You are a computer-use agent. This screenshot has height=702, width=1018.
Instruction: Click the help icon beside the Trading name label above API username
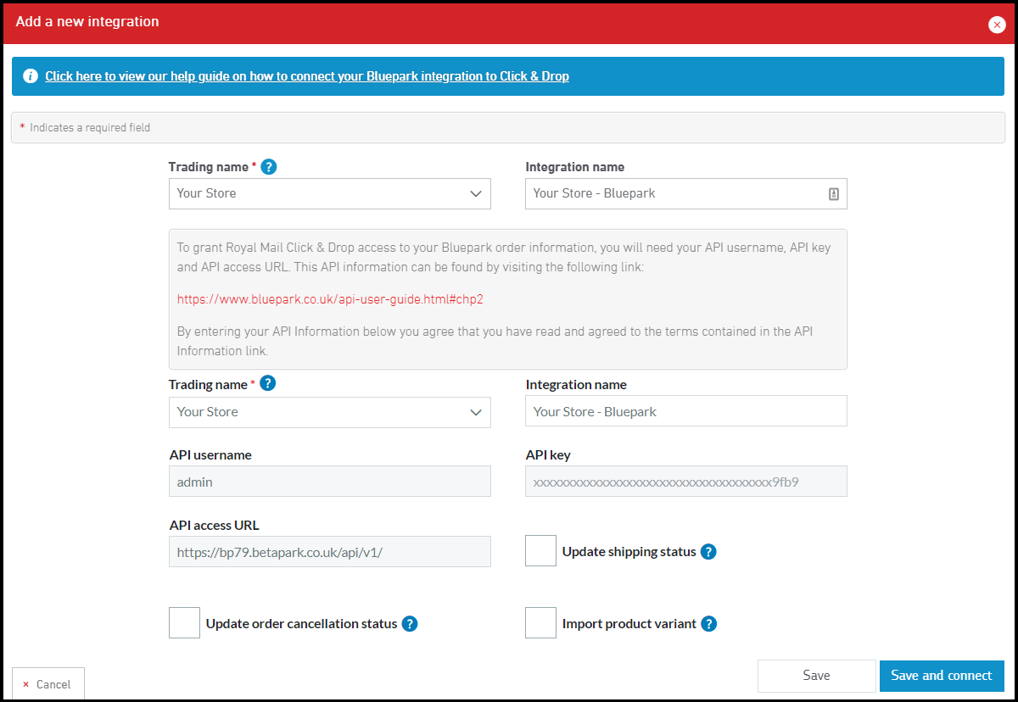[268, 384]
